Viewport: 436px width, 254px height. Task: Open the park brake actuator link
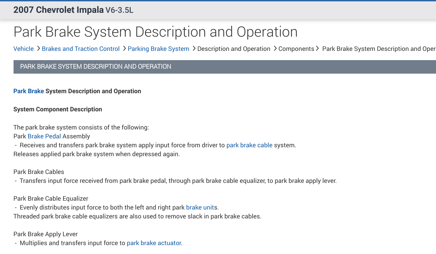154,243
